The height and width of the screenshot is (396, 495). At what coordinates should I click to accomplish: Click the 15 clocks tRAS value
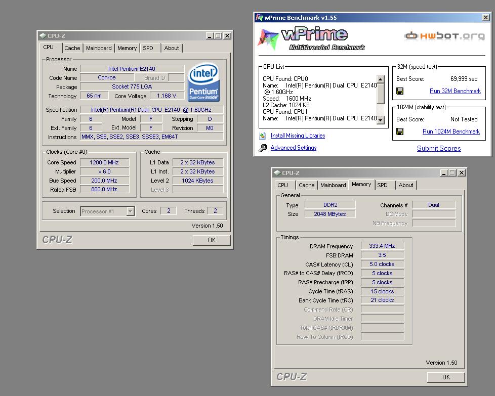pos(382,291)
